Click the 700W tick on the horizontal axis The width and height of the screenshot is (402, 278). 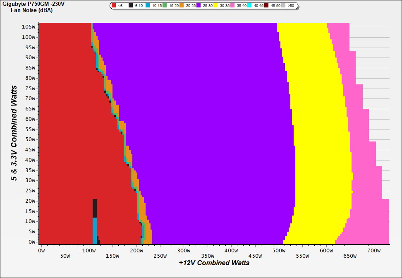click(373, 251)
